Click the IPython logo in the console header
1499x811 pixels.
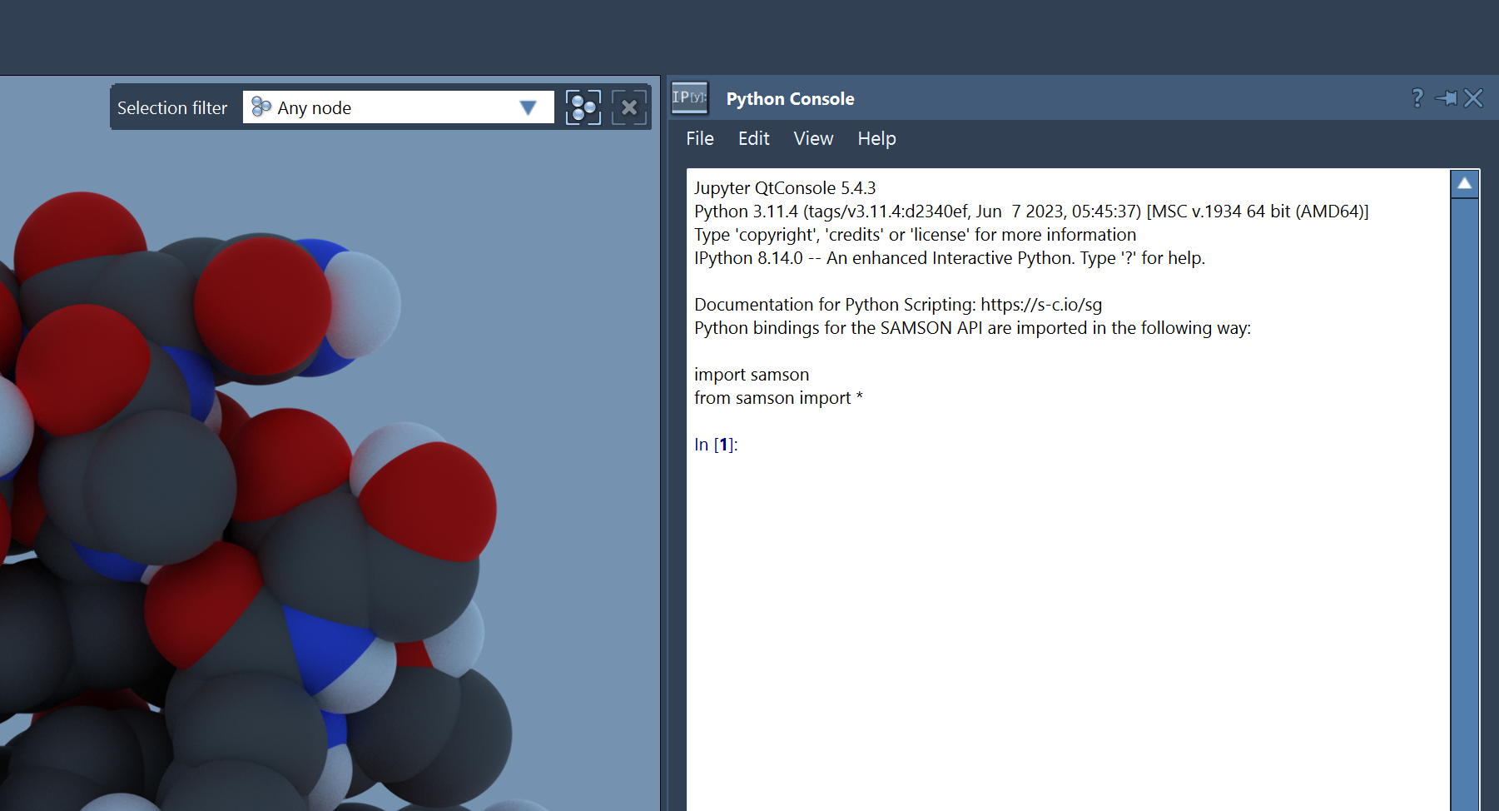[x=689, y=97]
